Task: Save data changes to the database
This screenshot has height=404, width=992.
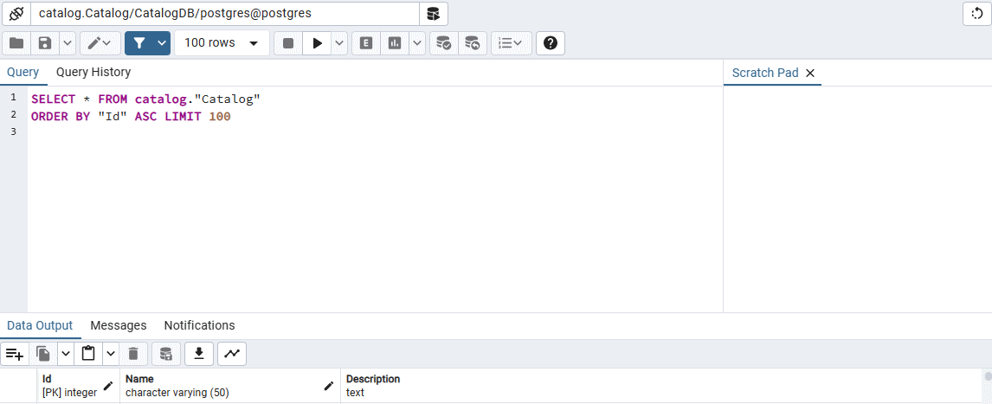Action: pos(165,354)
